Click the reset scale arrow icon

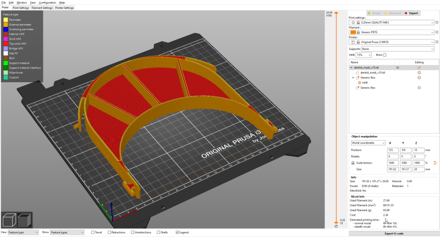click(435, 163)
